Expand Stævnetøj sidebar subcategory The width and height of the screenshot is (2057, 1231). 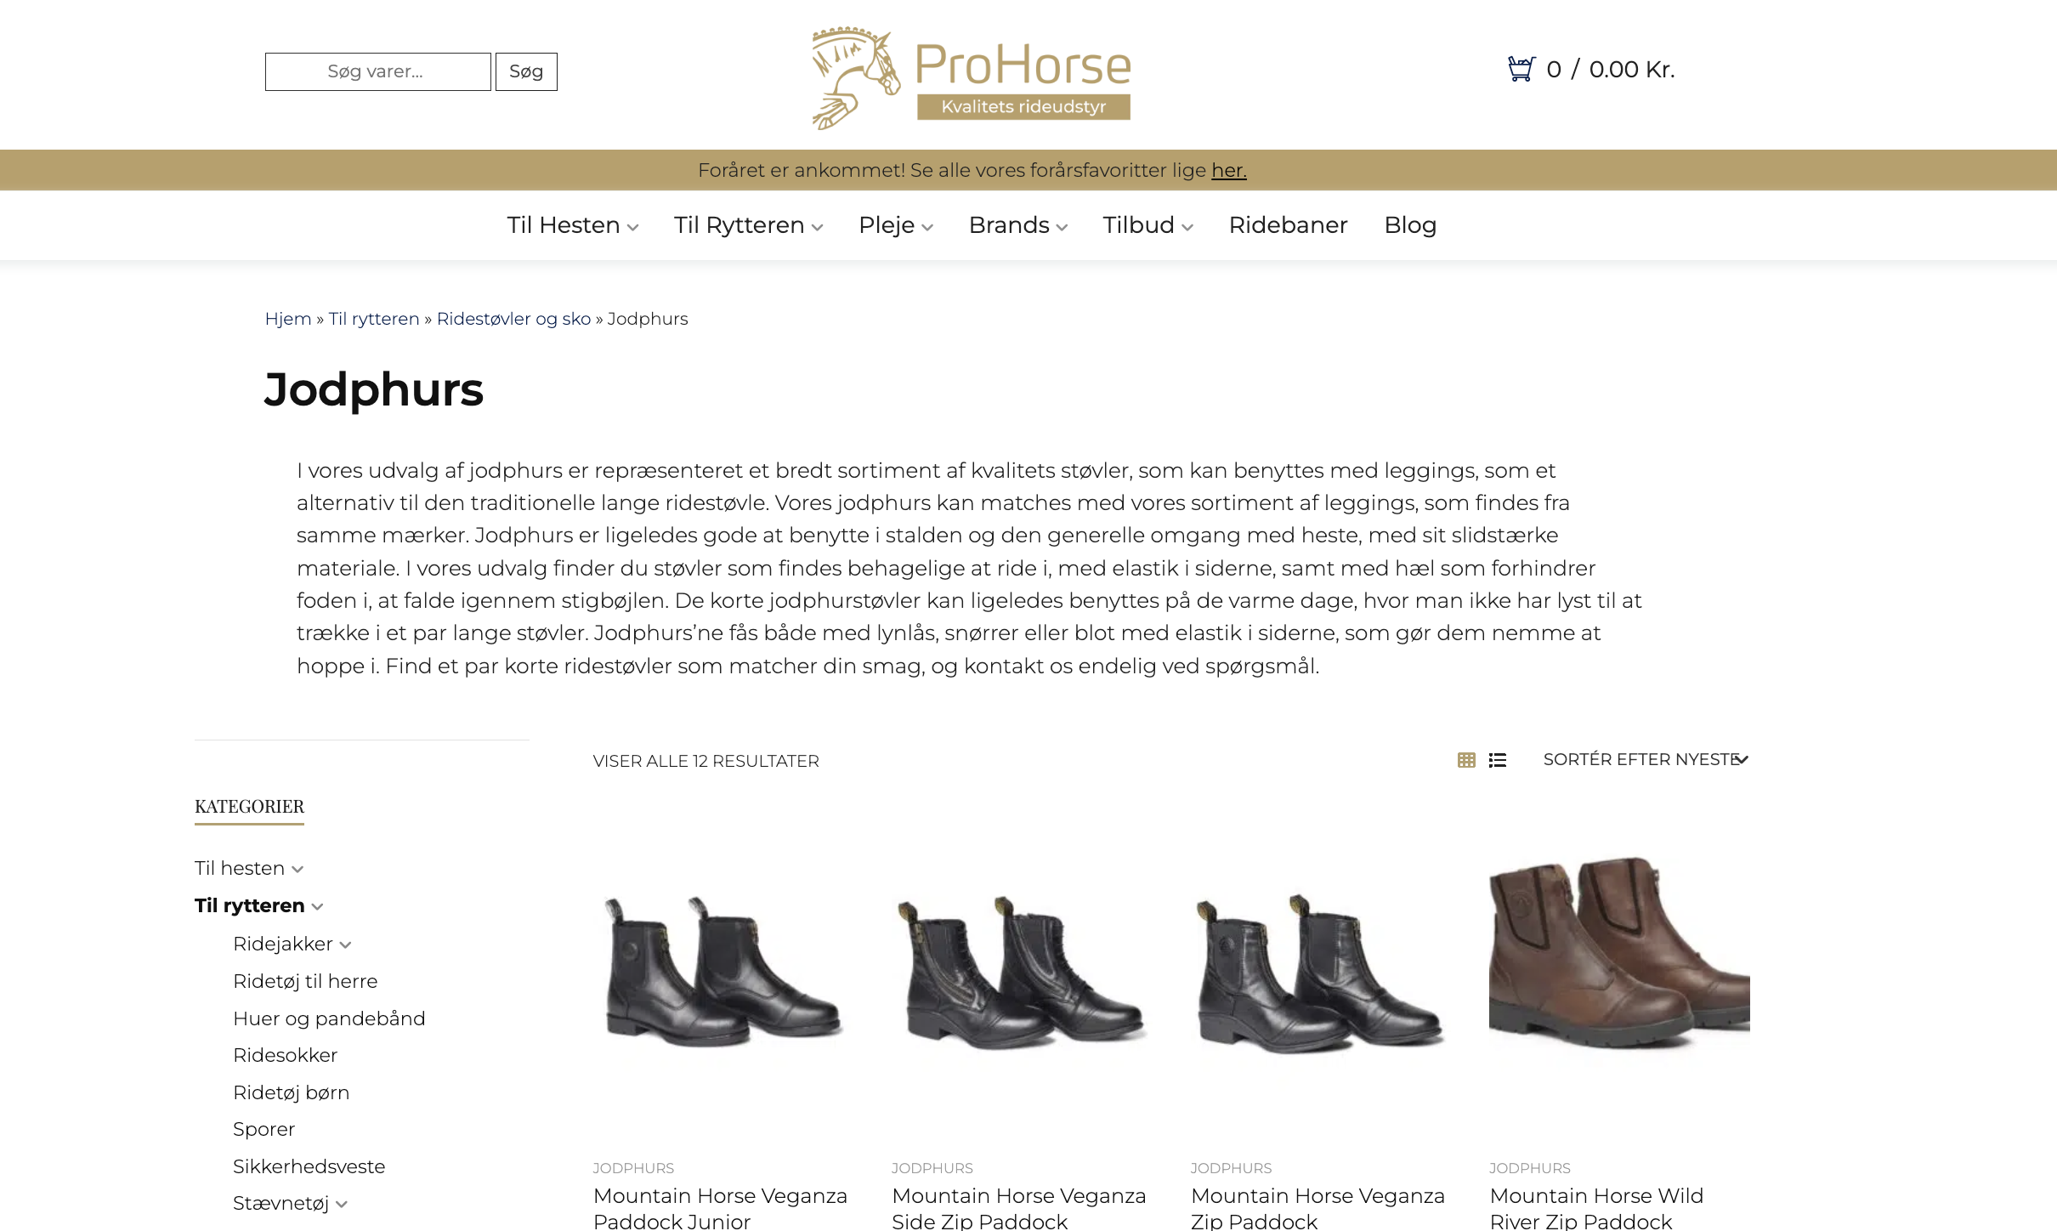[x=342, y=1204]
